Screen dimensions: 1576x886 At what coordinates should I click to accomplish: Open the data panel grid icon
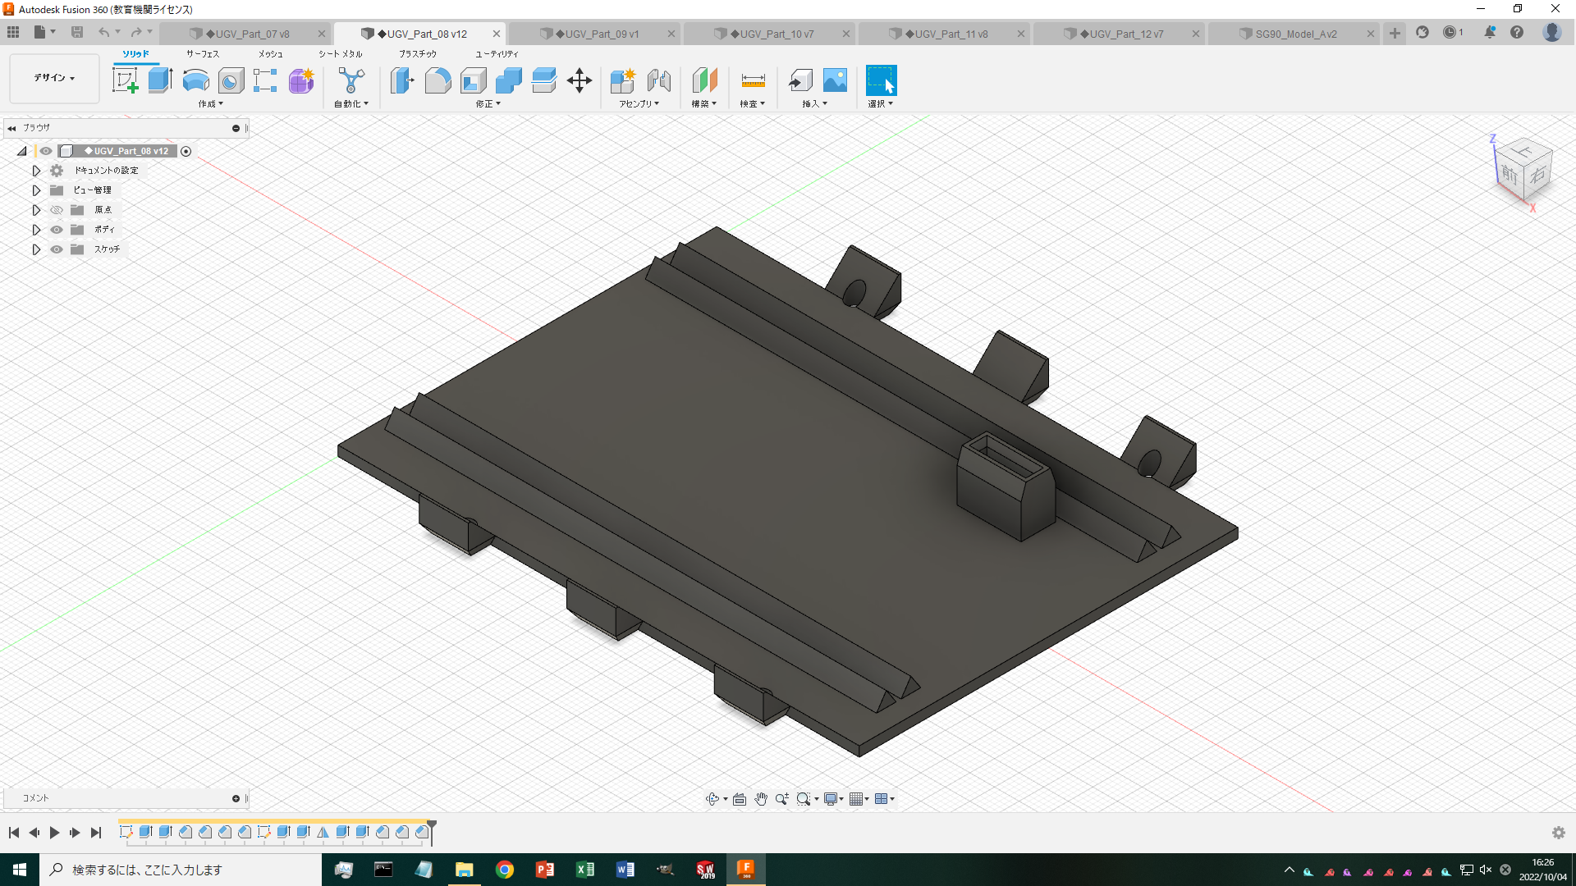(x=13, y=32)
